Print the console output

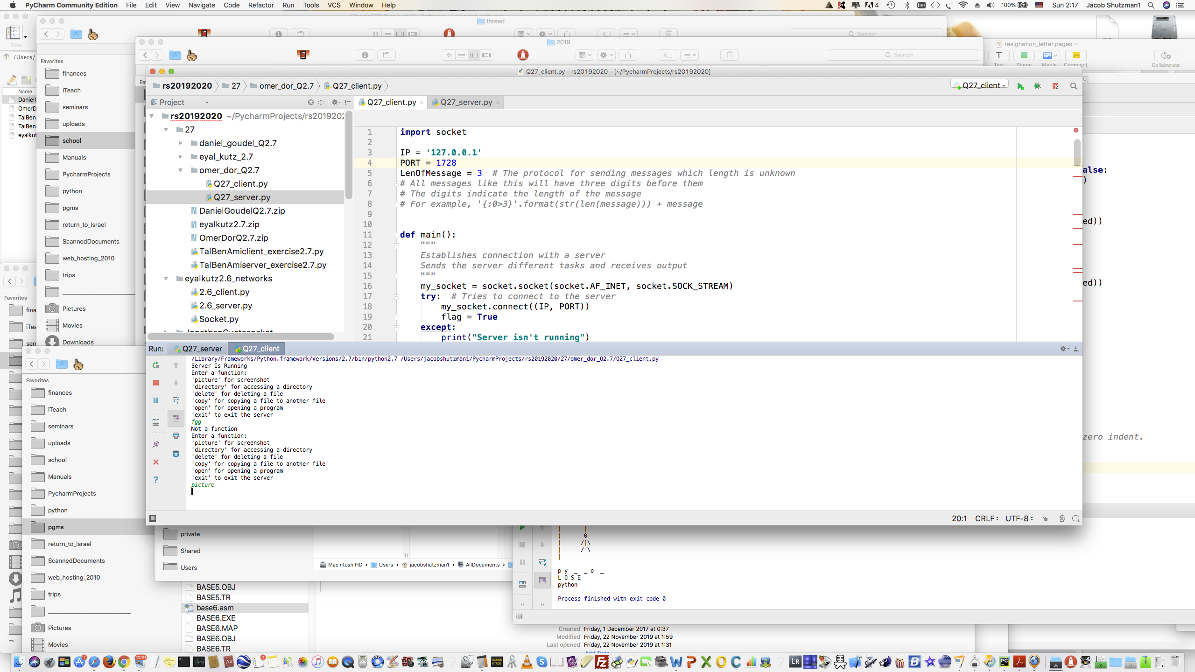click(176, 436)
